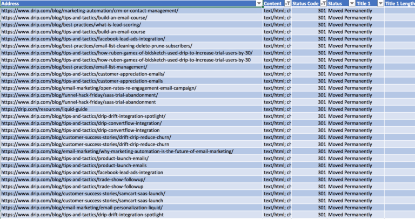Open the Status Code column filter dropdown
This screenshot has height=219, width=415.
tap(324, 4)
